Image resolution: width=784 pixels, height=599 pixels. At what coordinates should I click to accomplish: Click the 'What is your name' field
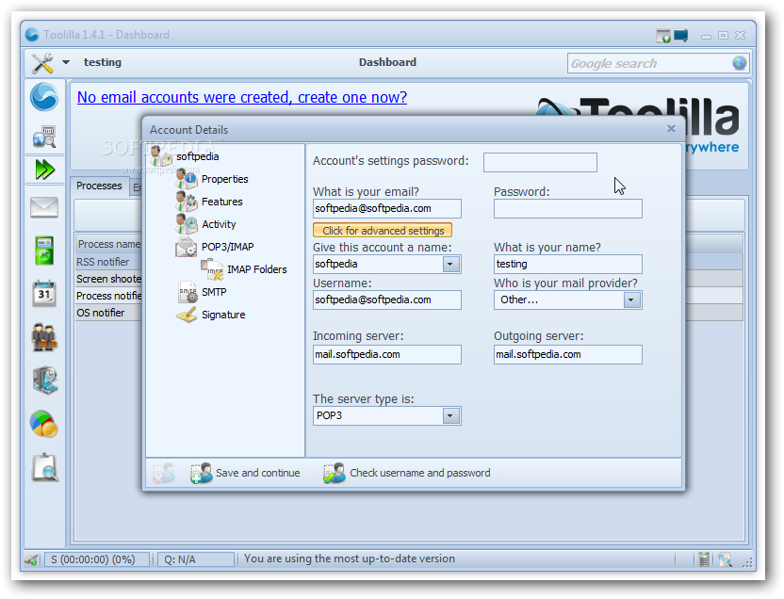568,264
